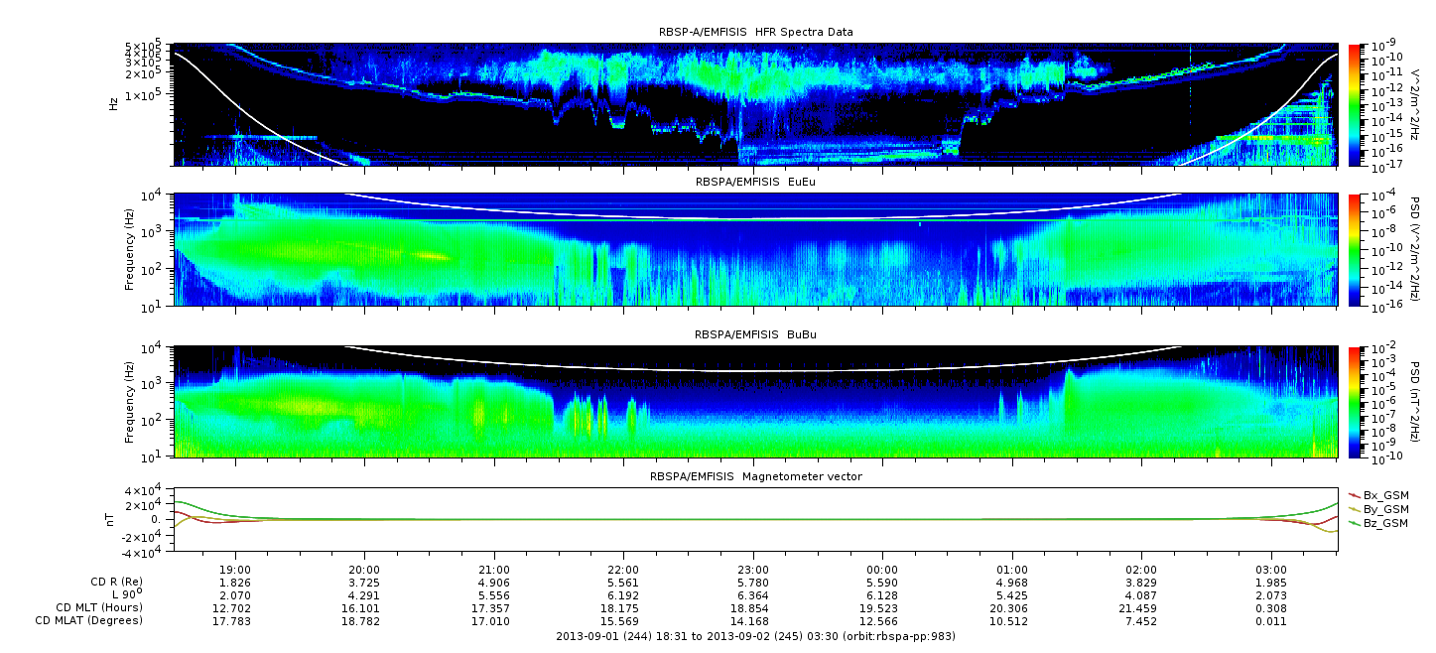Click the HFR Spectra Data plot title

click(755, 32)
